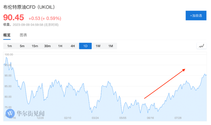Click the 05/05 date axis label
211x125 pixels.
123,118
